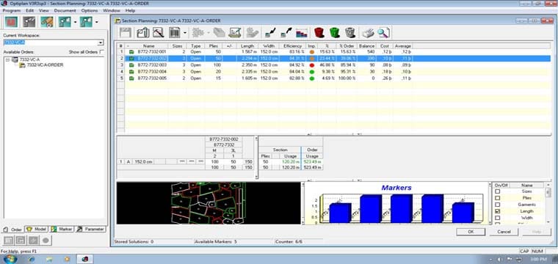Click the Balance column header
The image size is (558, 264).
point(366,46)
